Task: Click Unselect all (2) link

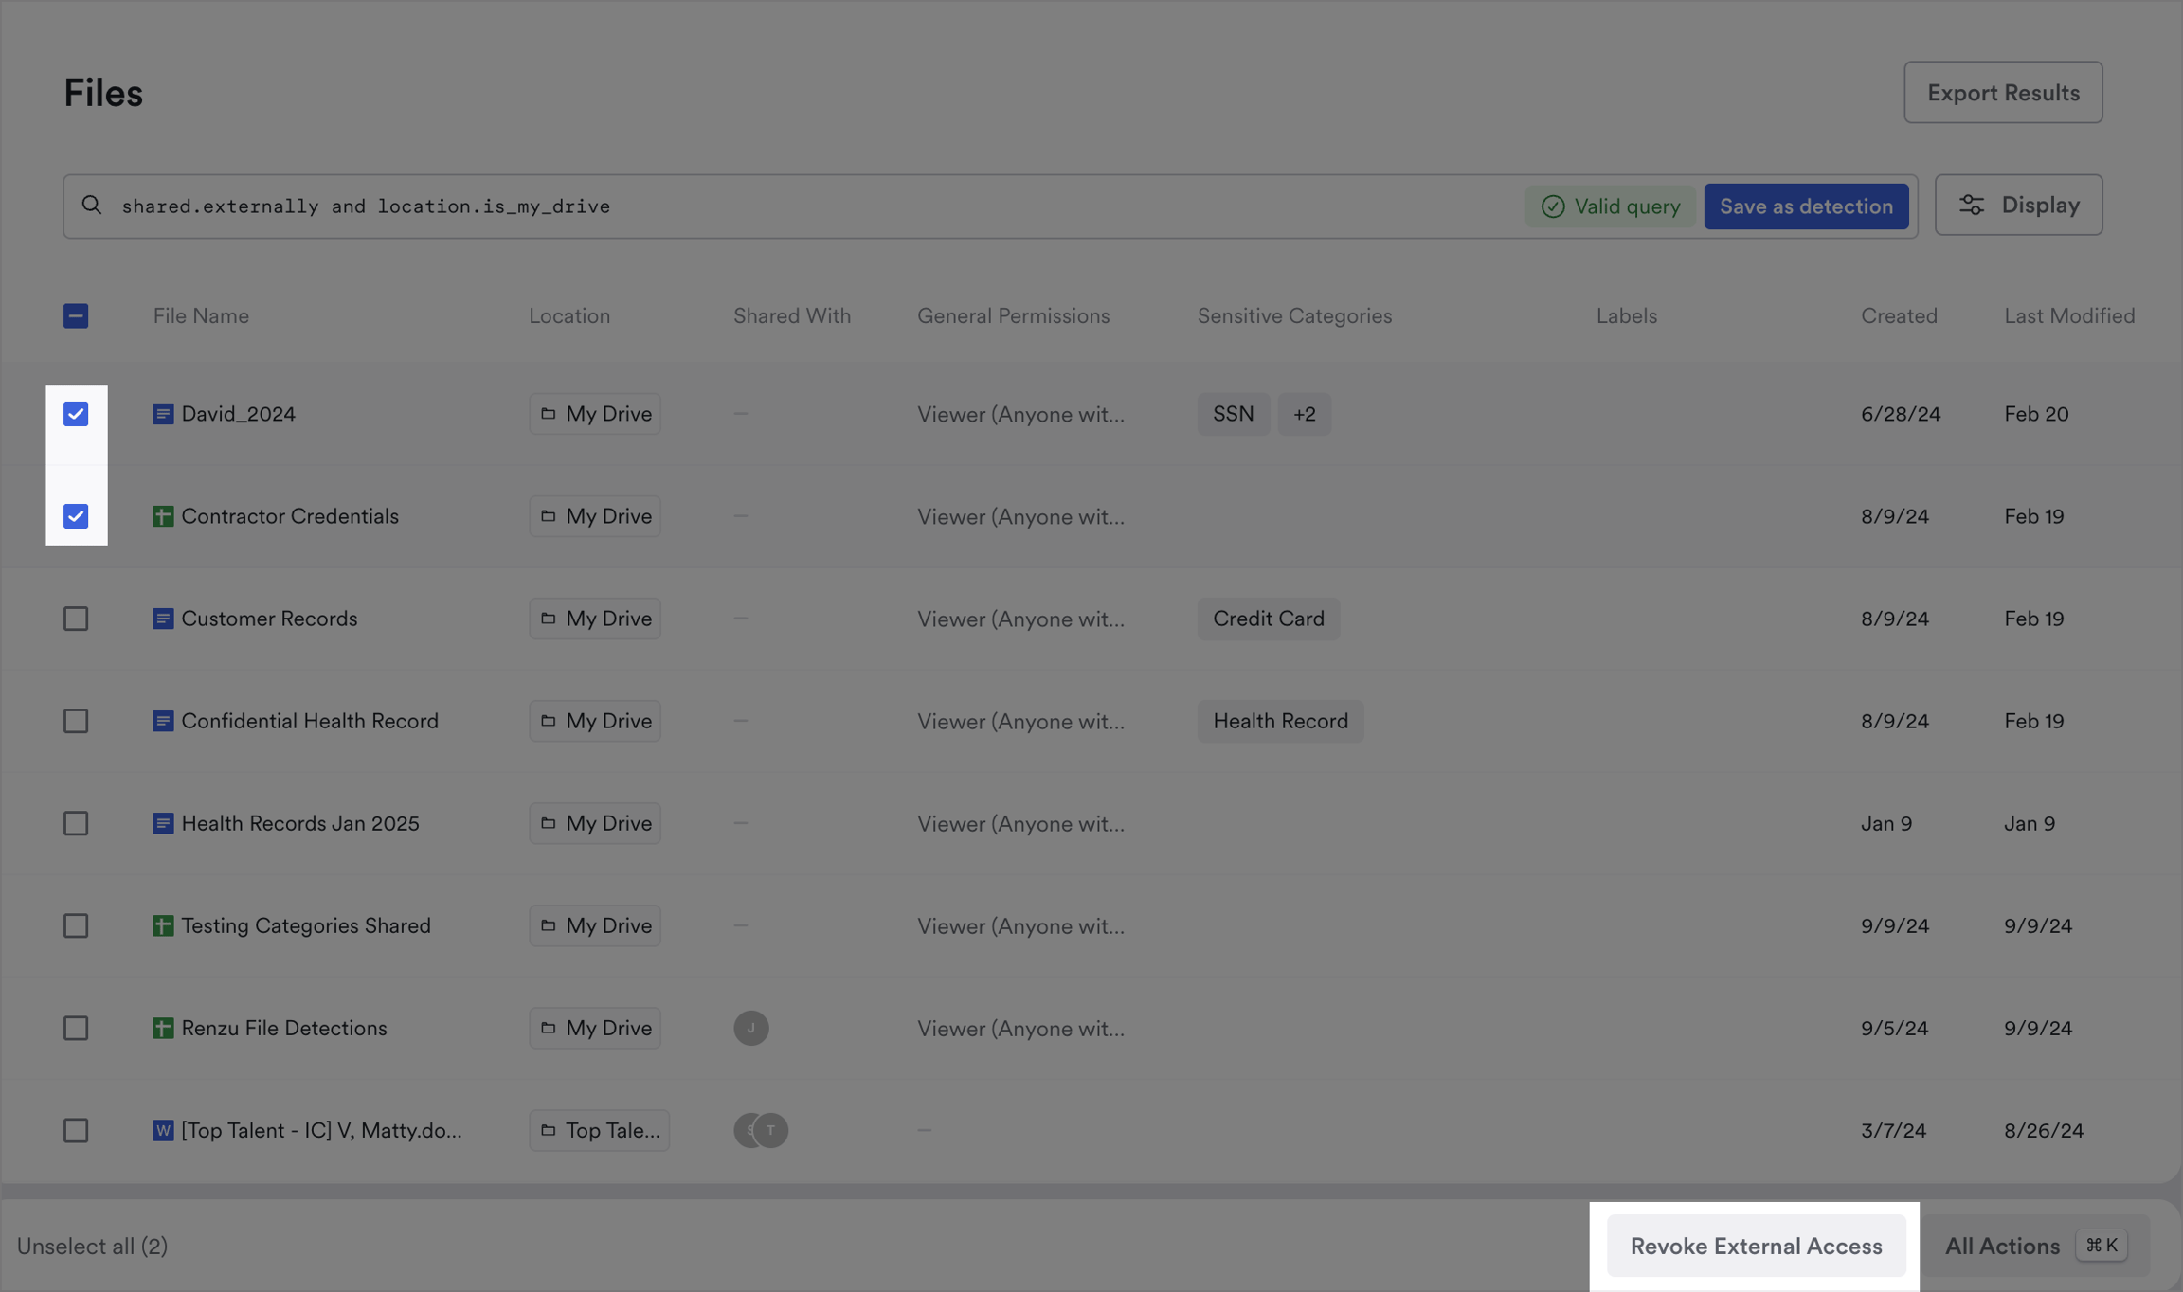Action: [92, 1246]
